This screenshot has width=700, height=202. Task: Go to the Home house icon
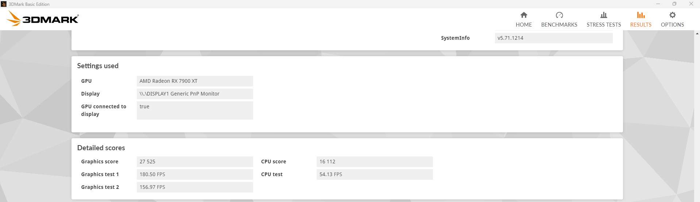click(523, 15)
